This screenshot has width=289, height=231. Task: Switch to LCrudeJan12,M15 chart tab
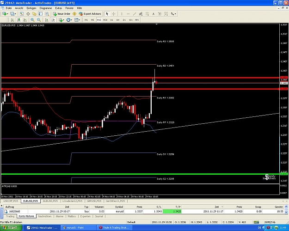(x=72, y=201)
